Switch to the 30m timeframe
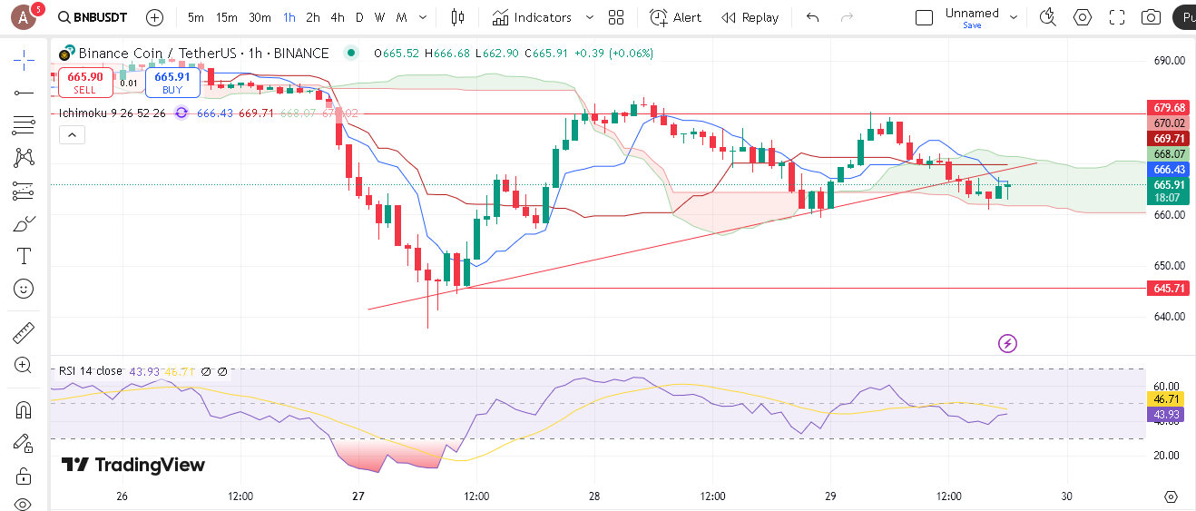This screenshot has width=1196, height=511. (x=260, y=17)
